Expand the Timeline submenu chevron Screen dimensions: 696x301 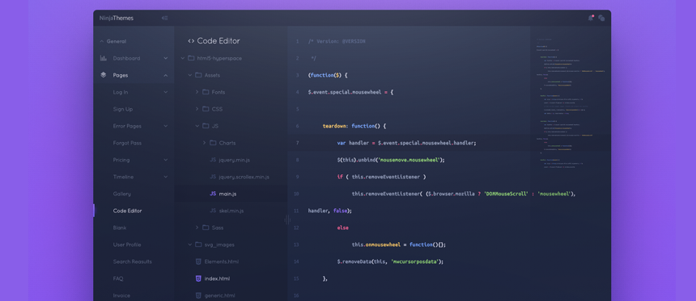coord(166,177)
